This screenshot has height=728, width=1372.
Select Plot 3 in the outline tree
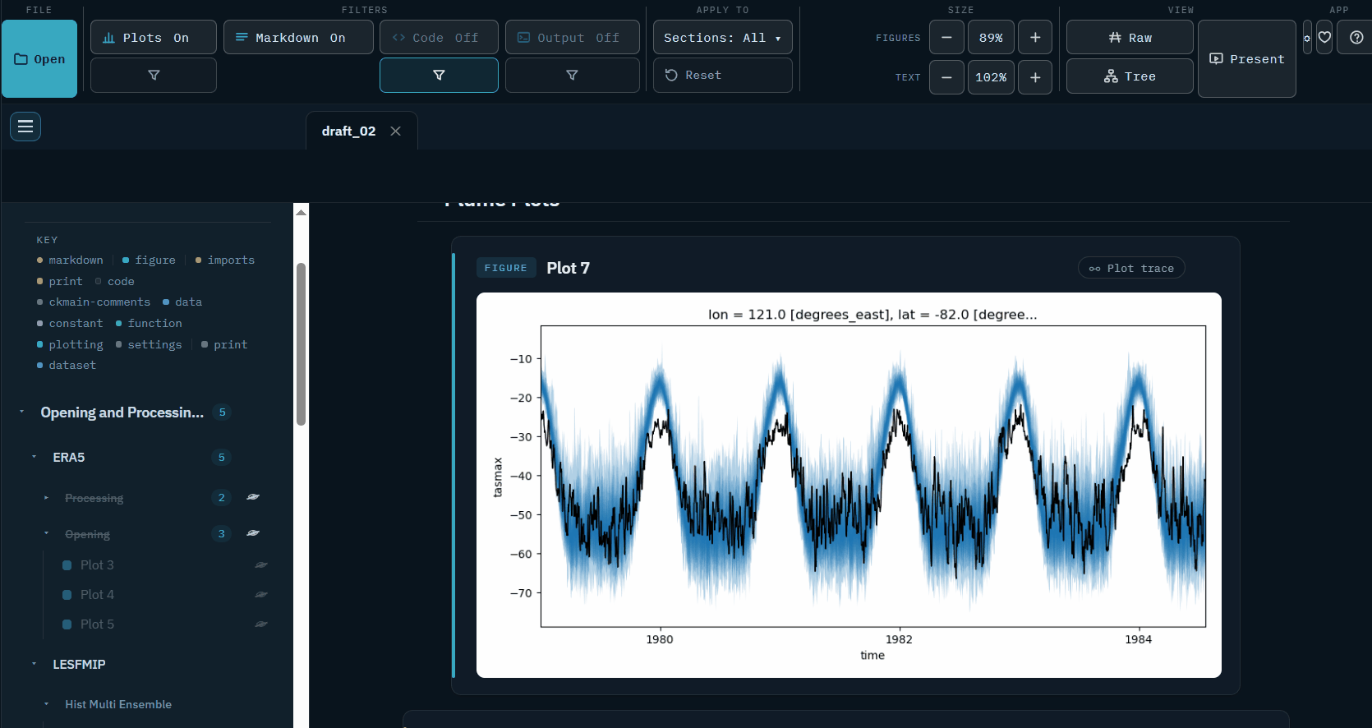pyautogui.click(x=97, y=565)
